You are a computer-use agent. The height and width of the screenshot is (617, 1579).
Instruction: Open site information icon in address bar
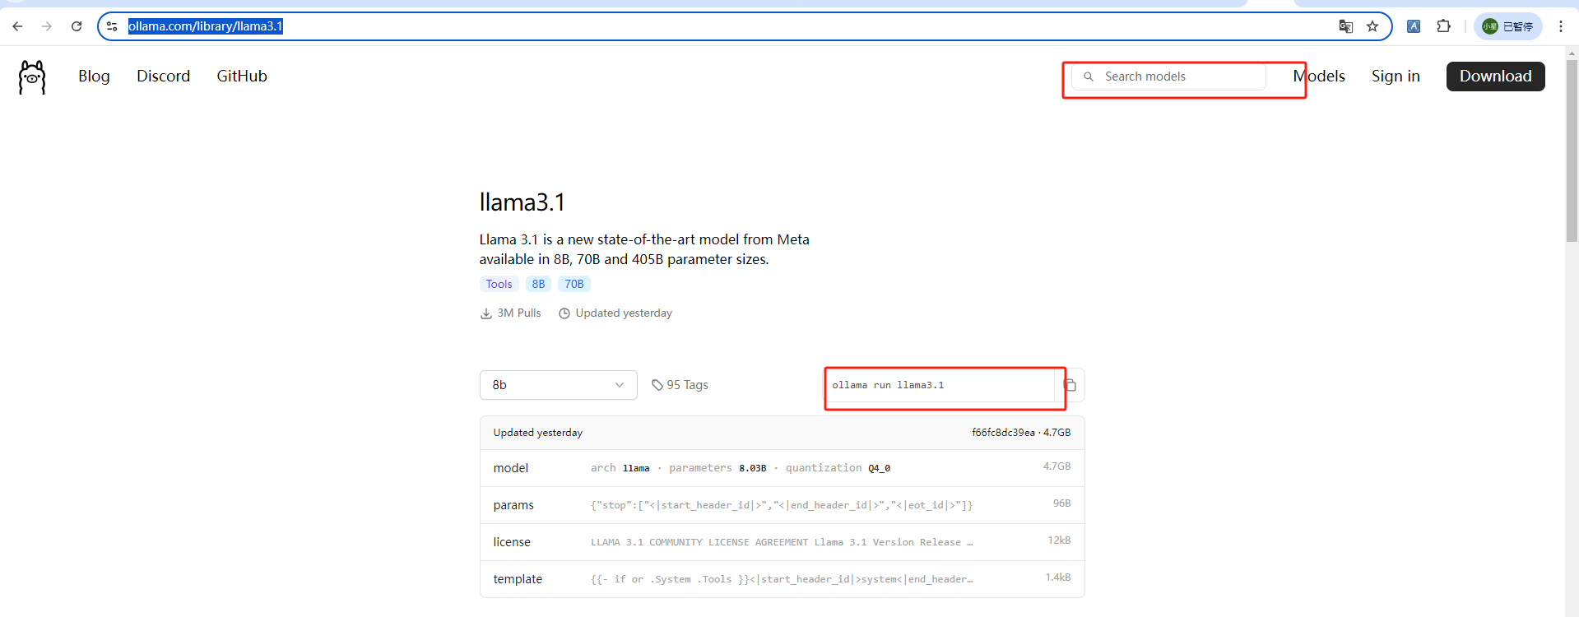coord(112,26)
